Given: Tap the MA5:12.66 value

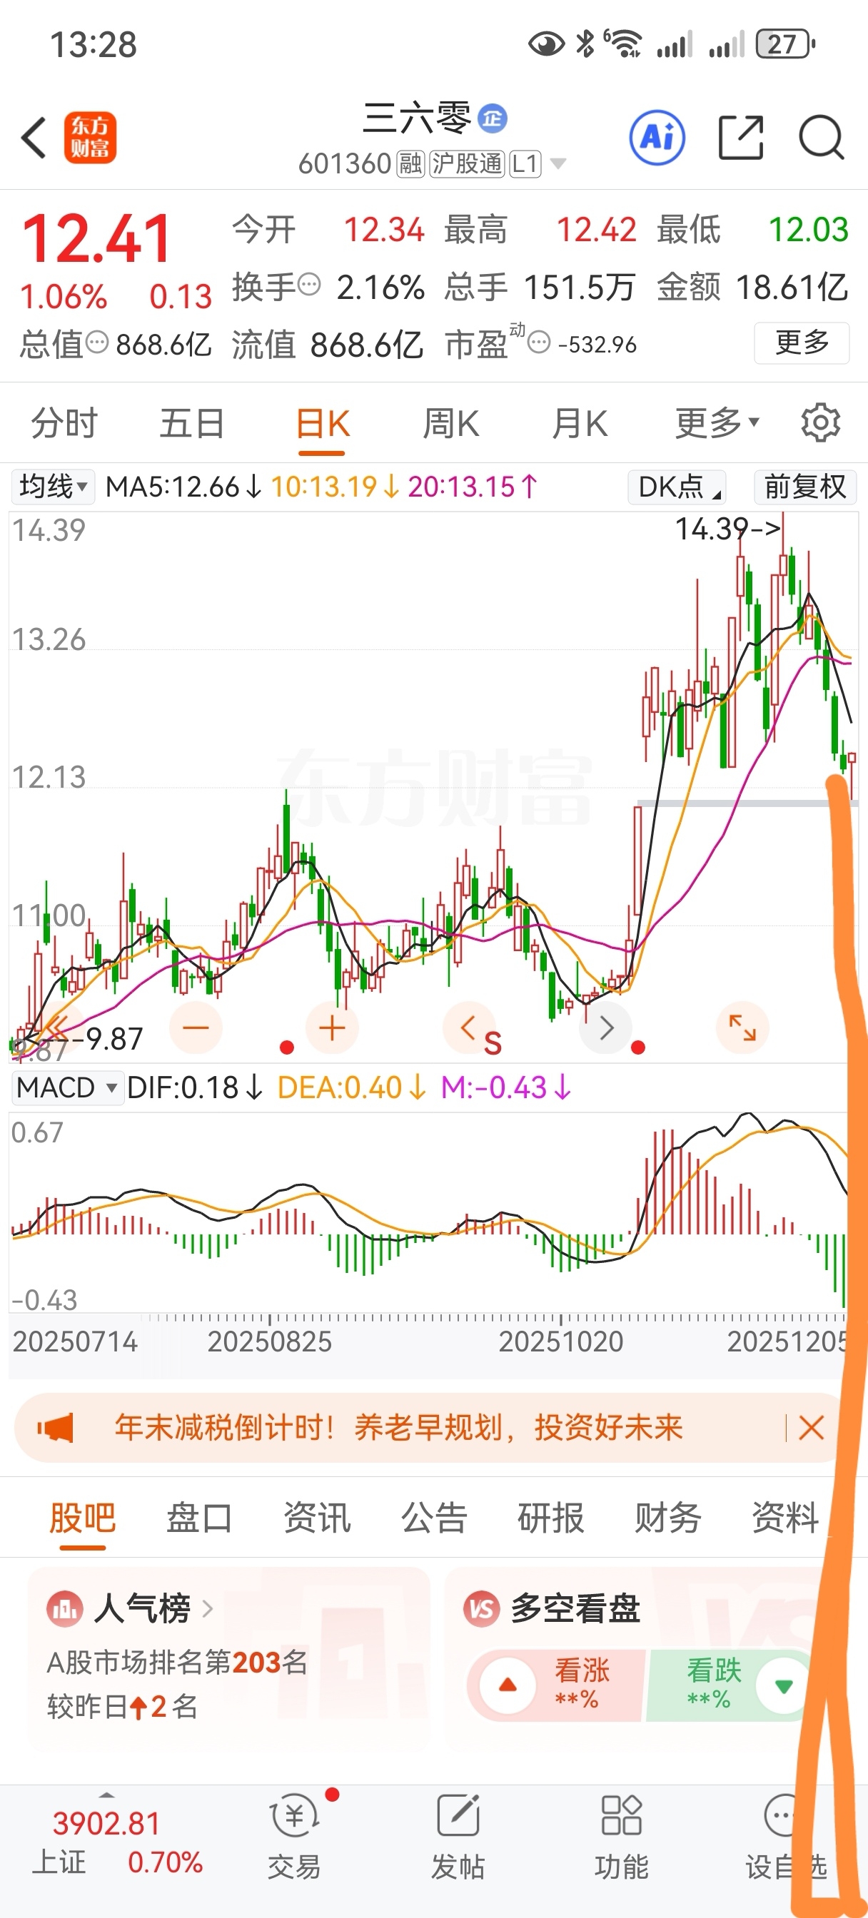Looking at the screenshot, I should pyautogui.click(x=183, y=487).
